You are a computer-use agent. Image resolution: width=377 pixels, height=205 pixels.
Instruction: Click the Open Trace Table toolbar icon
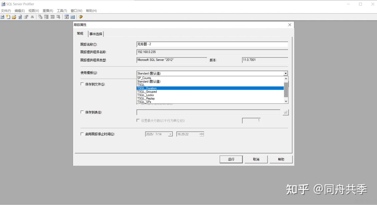(x=20, y=17)
